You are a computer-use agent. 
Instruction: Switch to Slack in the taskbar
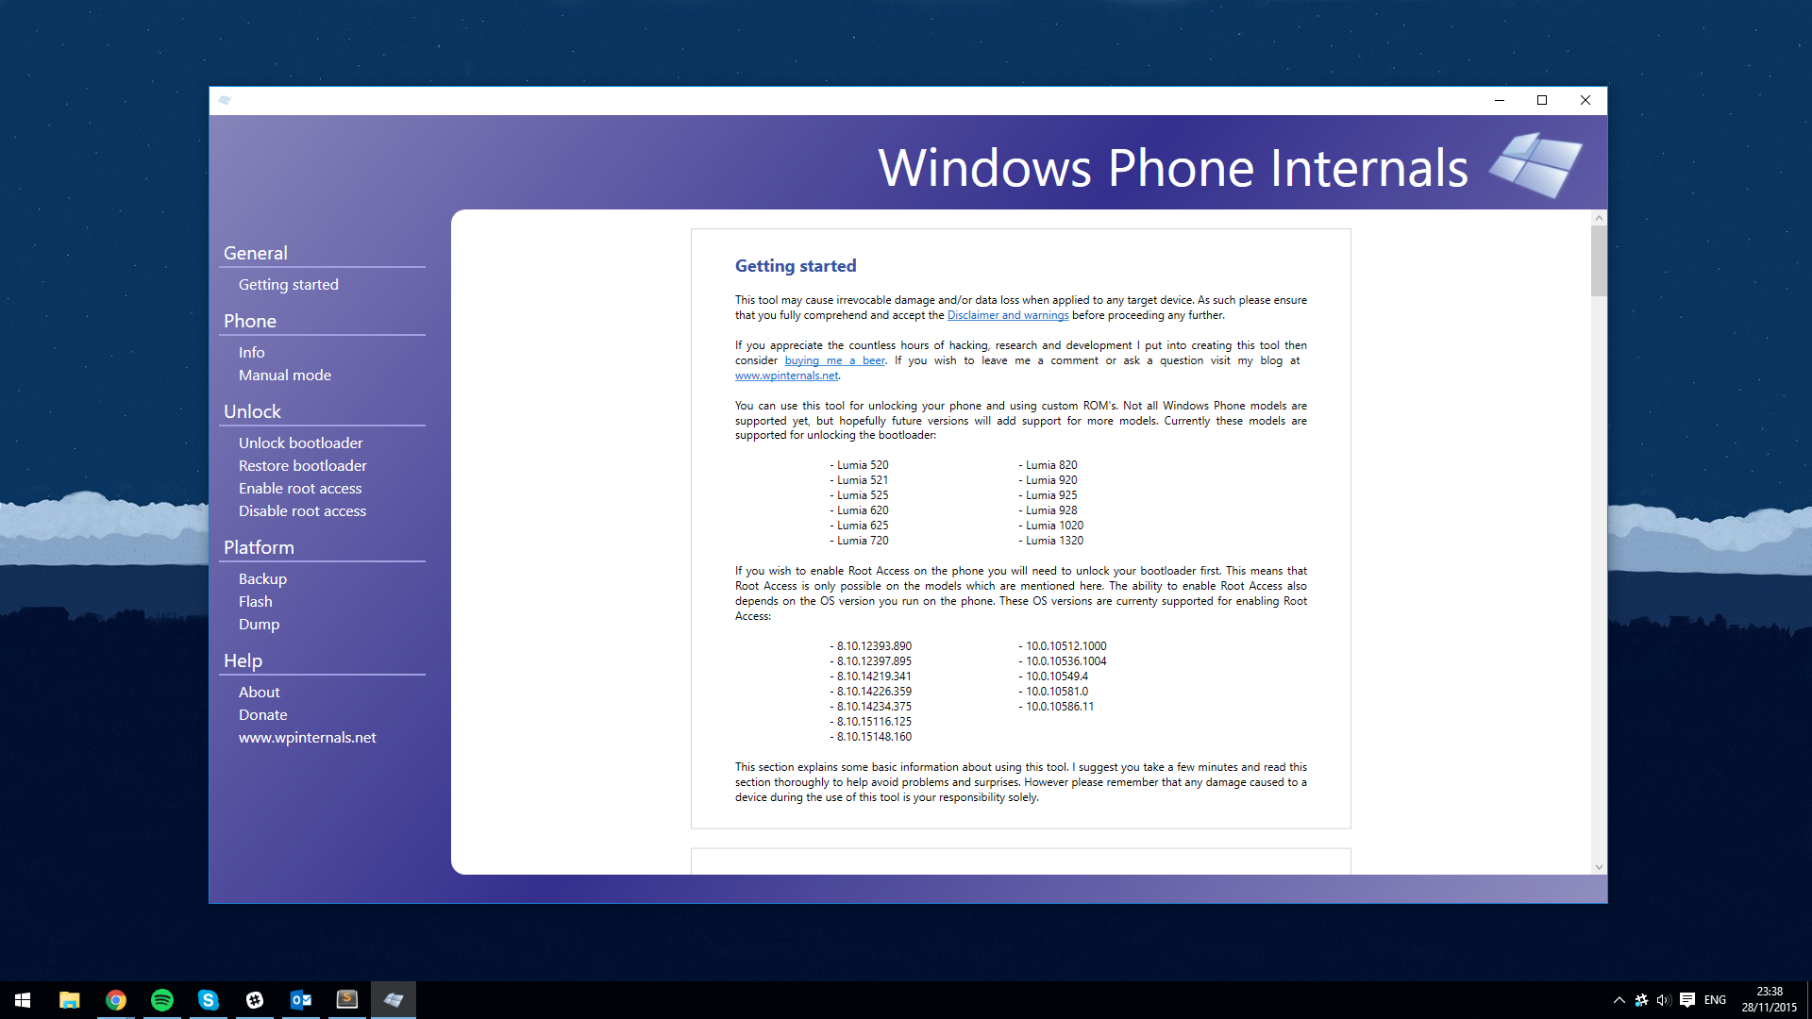[254, 1000]
